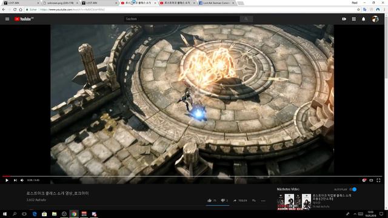Play the paused video
The width and height of the screenshot is (388, 218).
pos(7,180)
